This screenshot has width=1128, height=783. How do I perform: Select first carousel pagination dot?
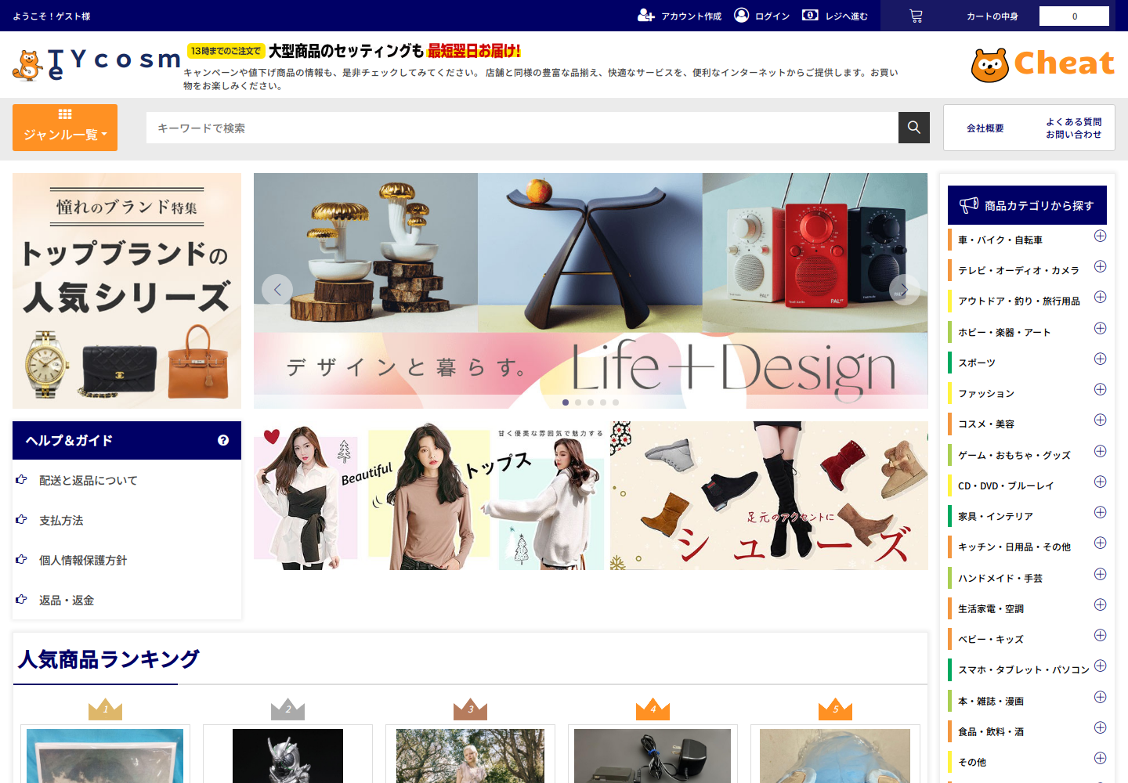click(566, 402)
